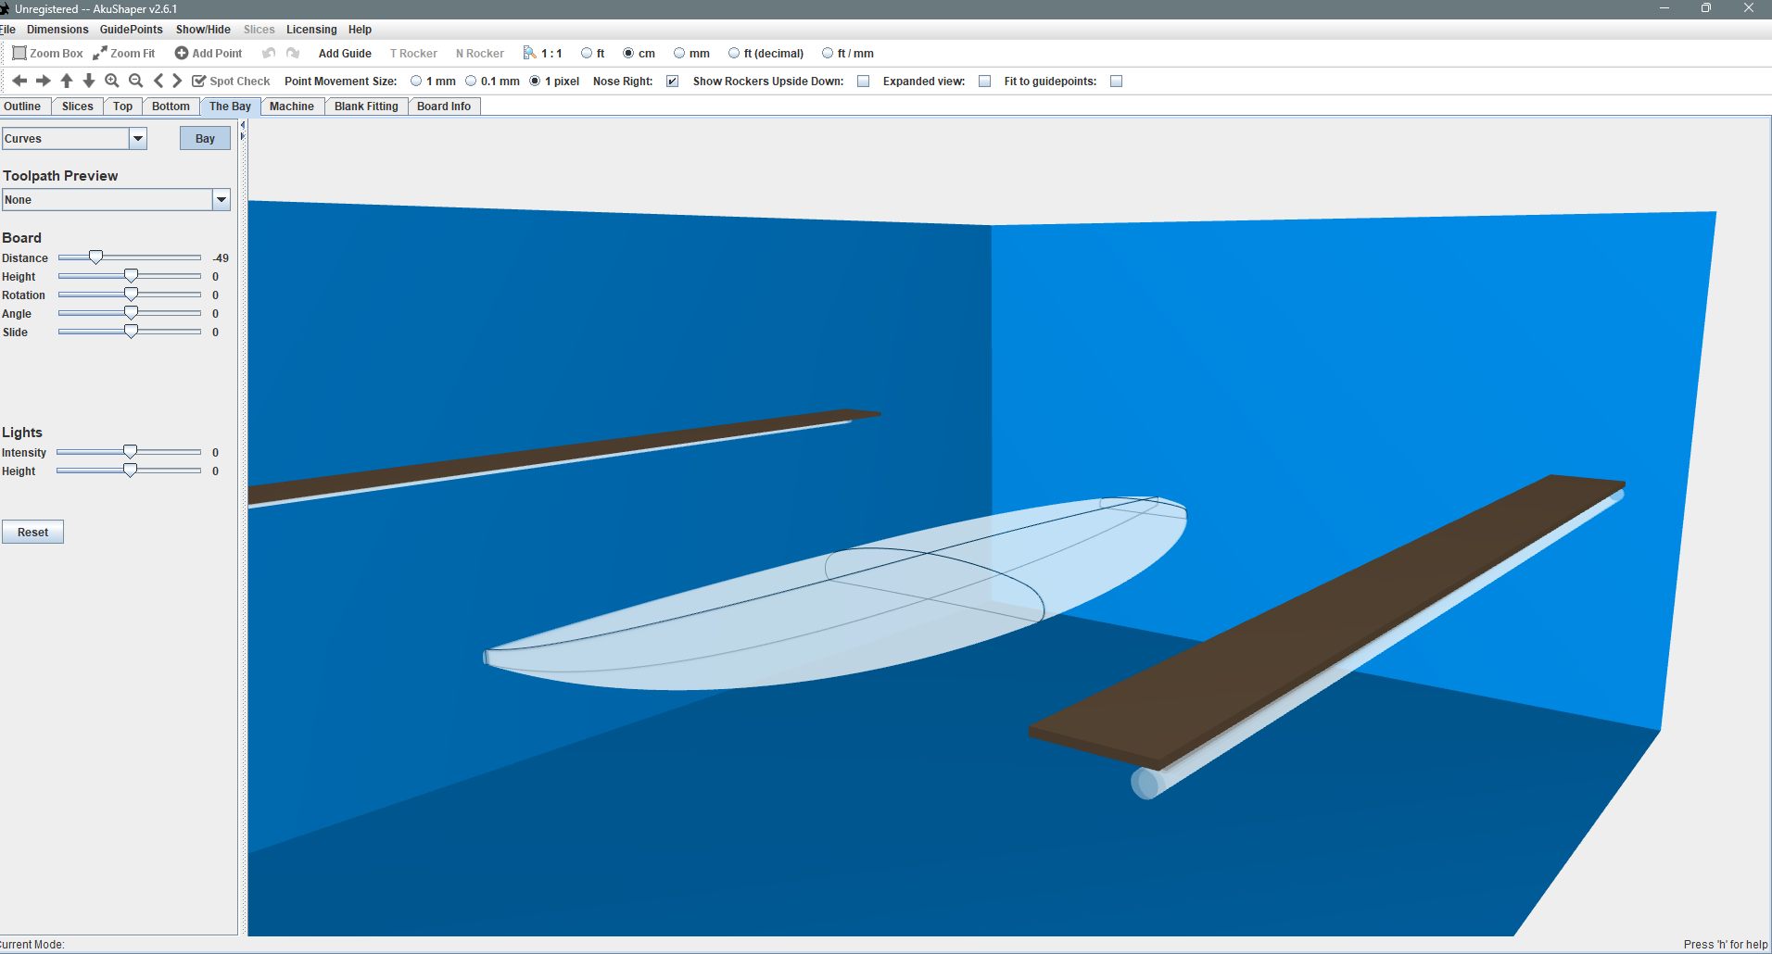Uncheck the Nose Right checkbox

(x=673, y=82)
